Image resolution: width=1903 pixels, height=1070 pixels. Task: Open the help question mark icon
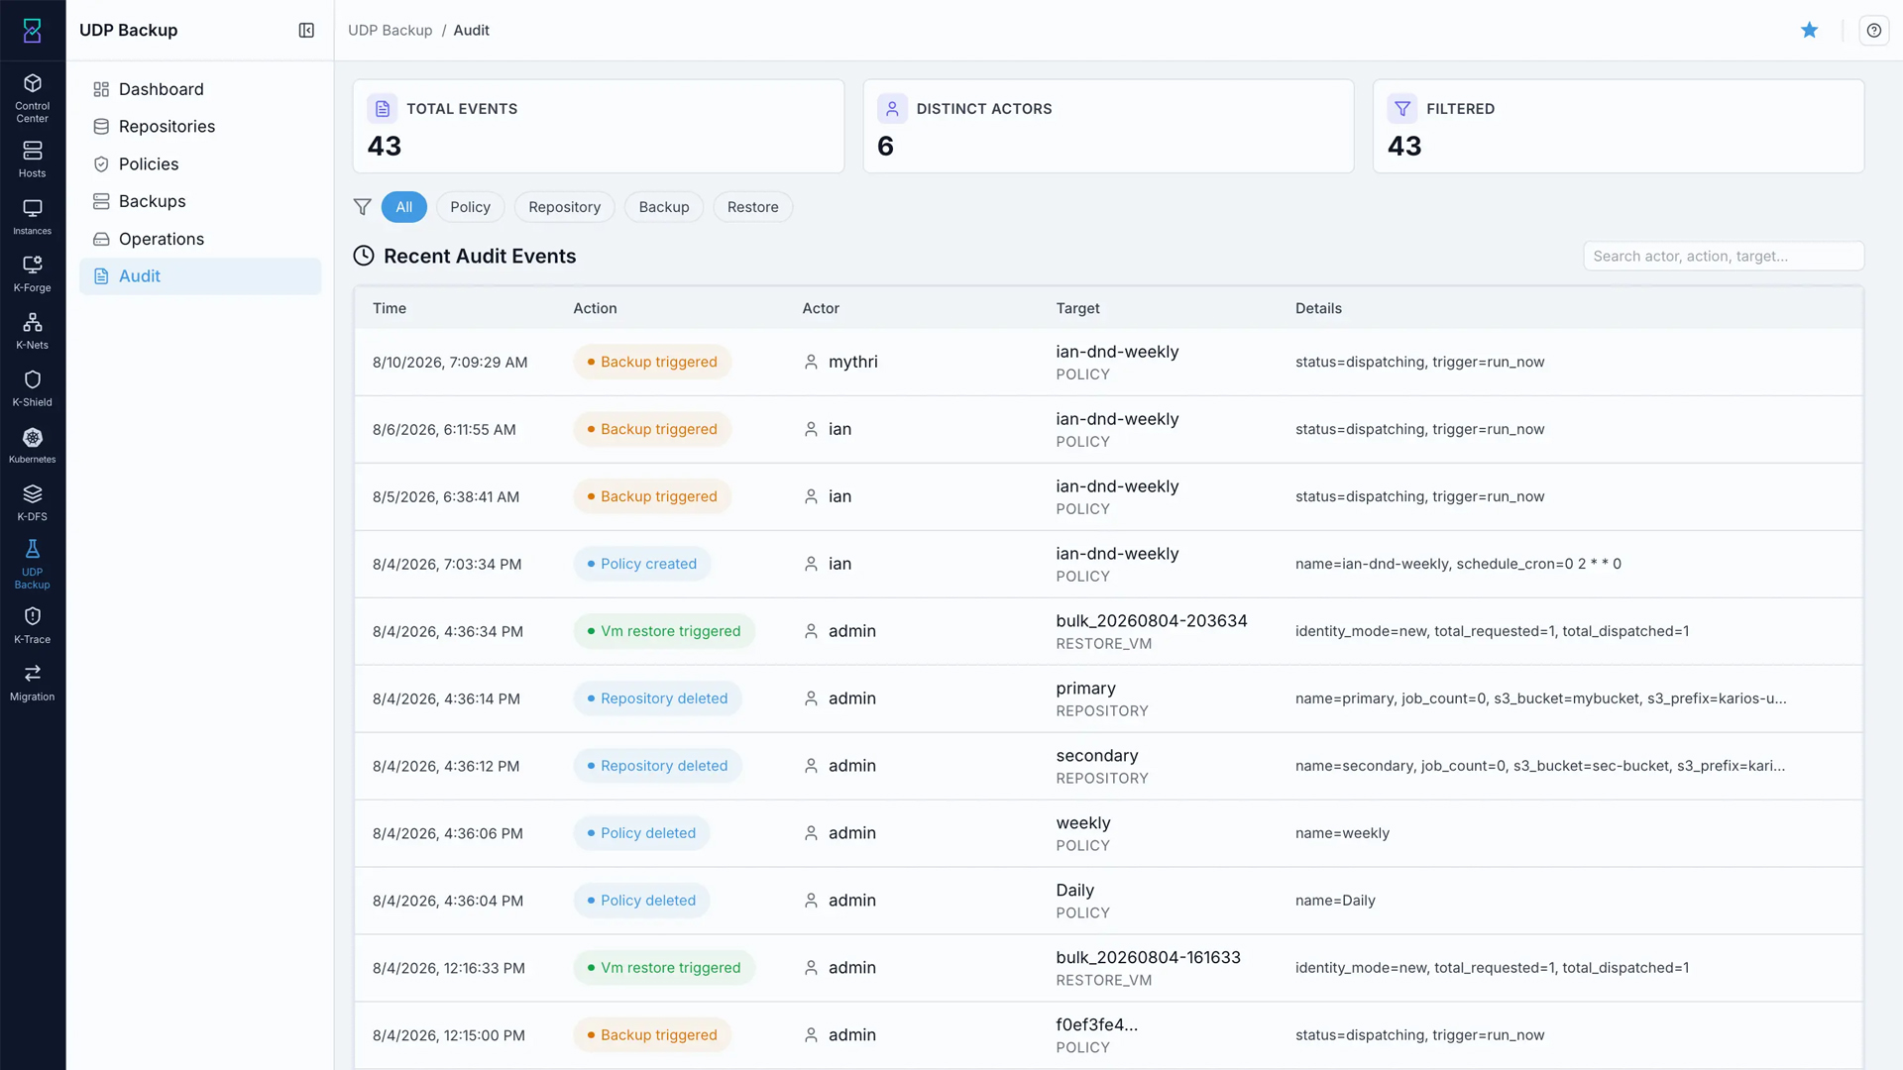pyautogui.click(x=1873, y=31)
